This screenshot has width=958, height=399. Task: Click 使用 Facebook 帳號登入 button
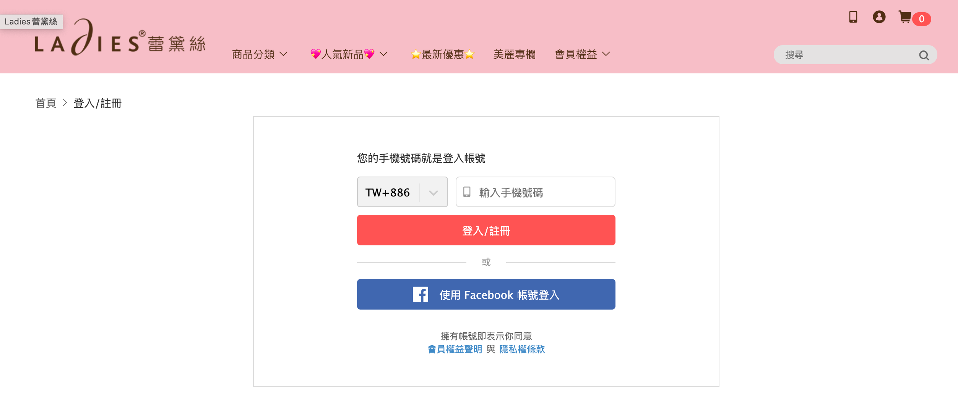pos(486,294)
